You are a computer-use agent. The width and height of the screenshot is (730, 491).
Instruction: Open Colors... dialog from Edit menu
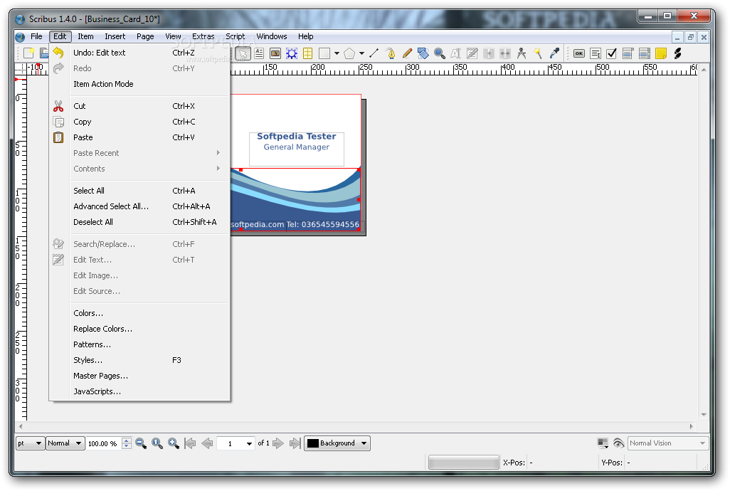point(139,313)
